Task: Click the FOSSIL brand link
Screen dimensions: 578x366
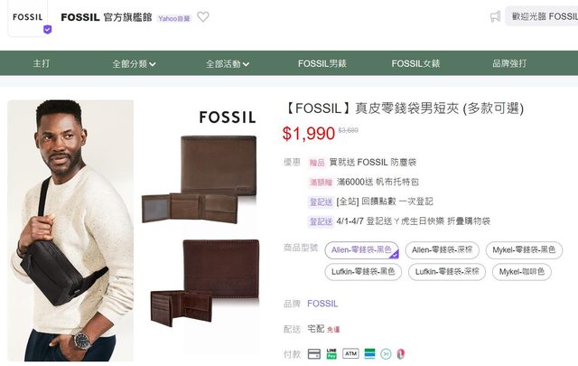Action: [322, 304]
